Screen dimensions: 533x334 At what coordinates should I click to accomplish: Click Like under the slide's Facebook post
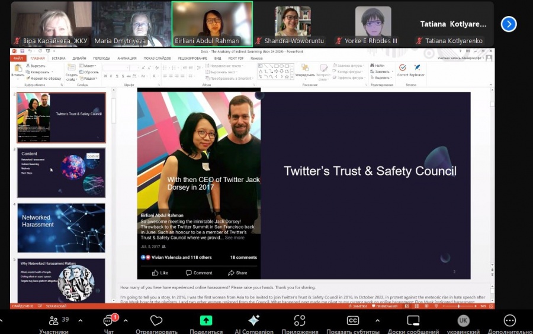(x=160, y=273)
